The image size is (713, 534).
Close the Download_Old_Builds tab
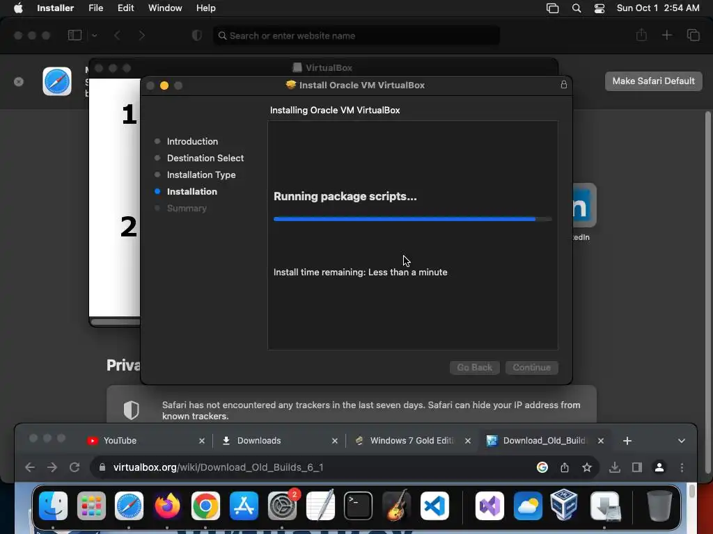click(x=601, y=441)
